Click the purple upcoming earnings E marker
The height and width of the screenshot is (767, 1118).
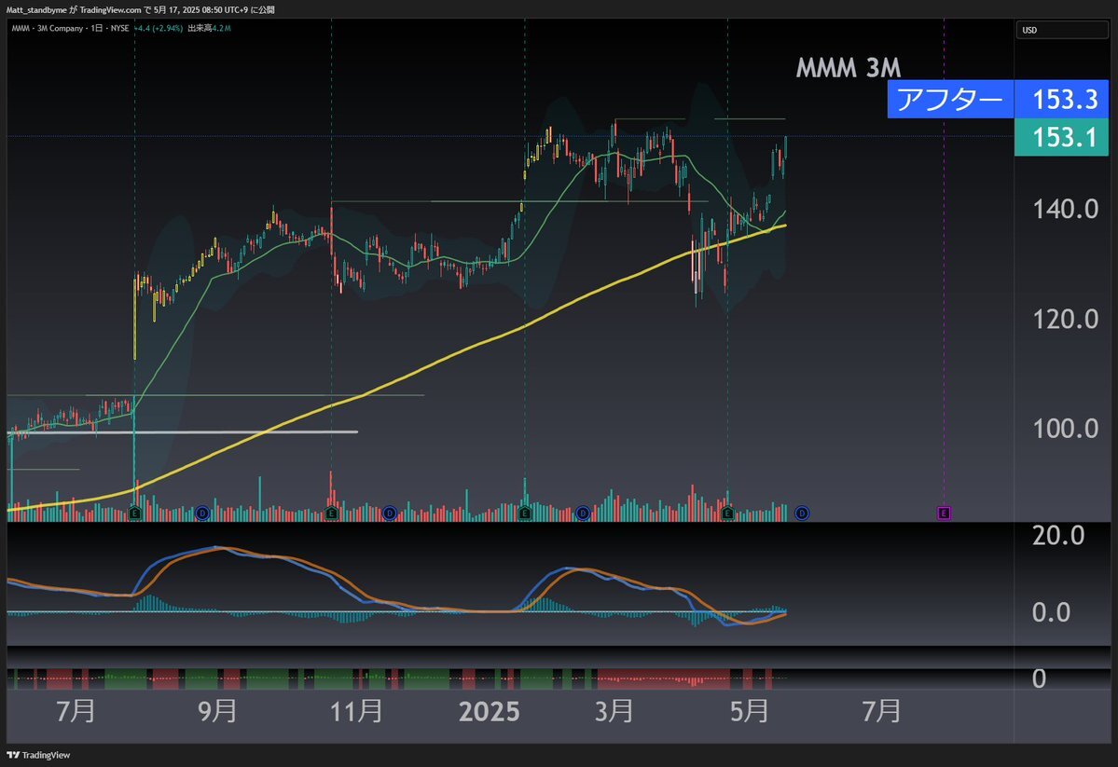[944, 513]
